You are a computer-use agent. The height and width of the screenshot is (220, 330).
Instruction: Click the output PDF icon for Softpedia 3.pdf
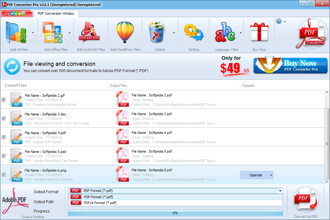[x=123, y=118]
